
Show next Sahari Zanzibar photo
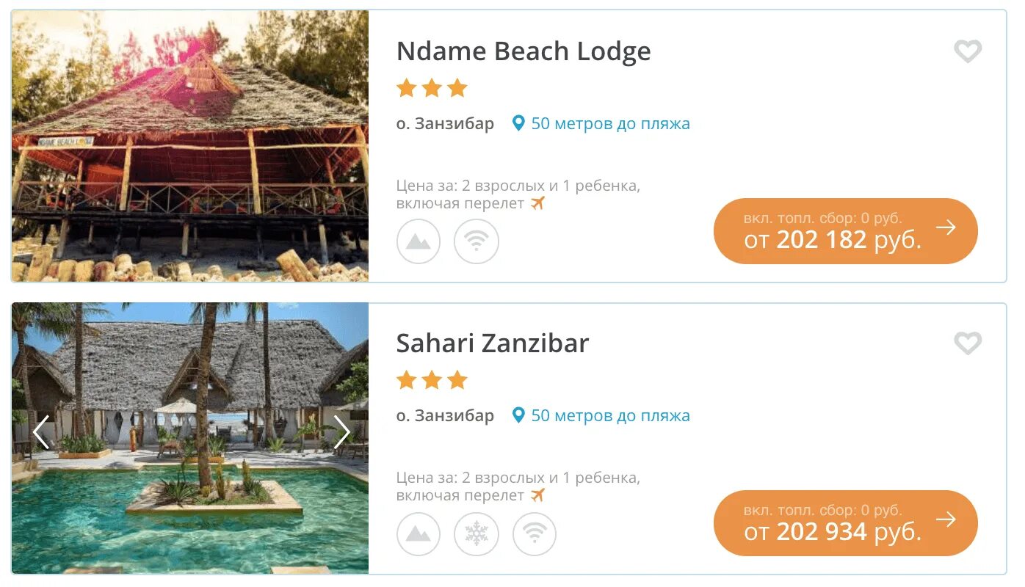coord(341,432)
